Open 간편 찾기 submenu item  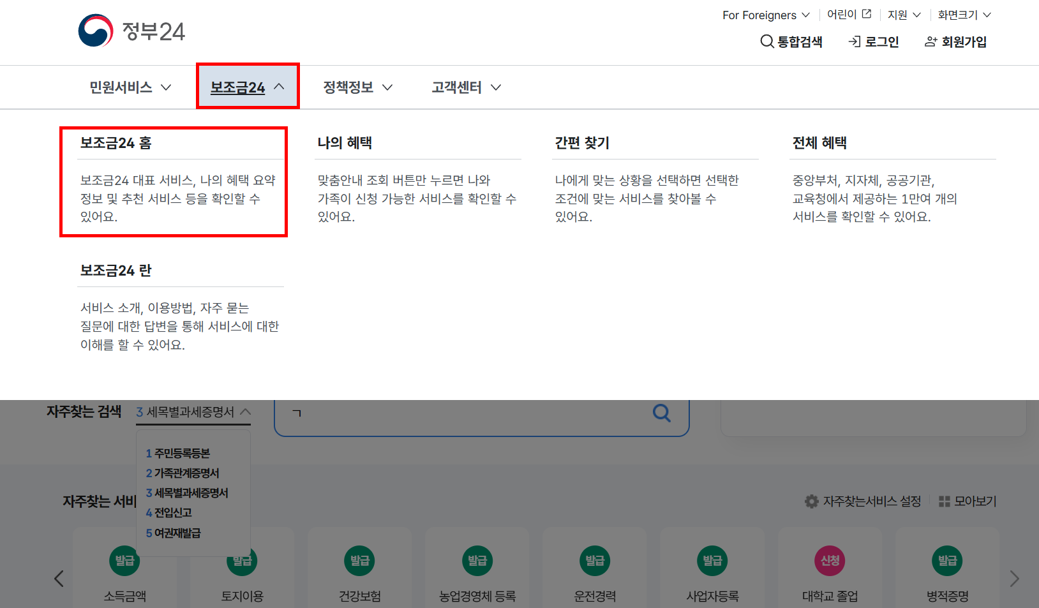point(583,143)
